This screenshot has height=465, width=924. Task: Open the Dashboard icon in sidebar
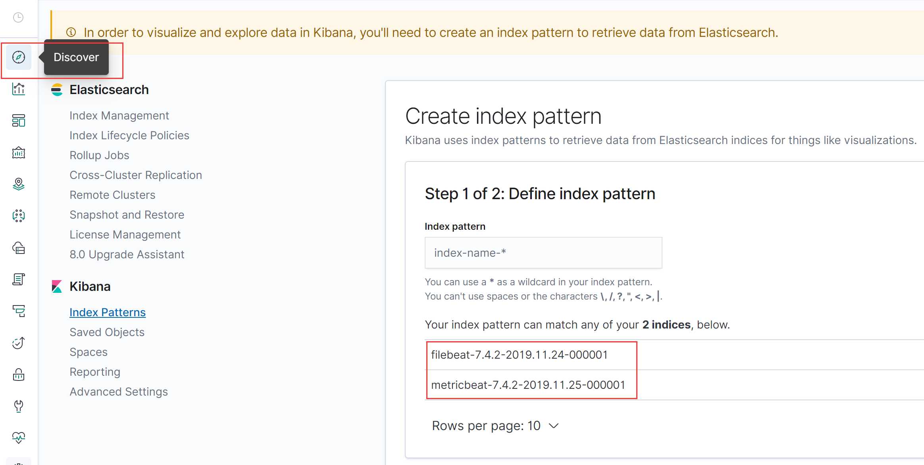[x=19, y=121]
